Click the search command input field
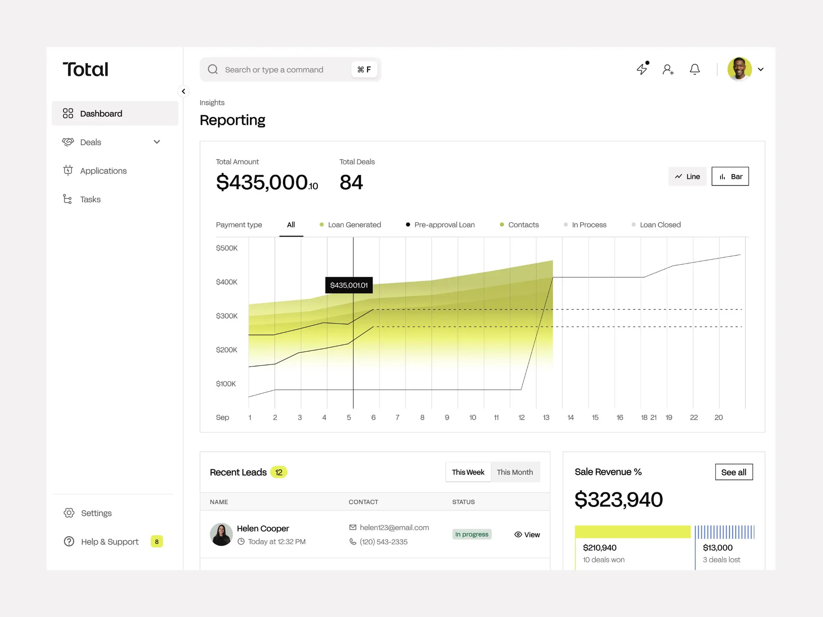Image resolution: width=823 pixels, height=617 pixels. (x=290, y=69)
